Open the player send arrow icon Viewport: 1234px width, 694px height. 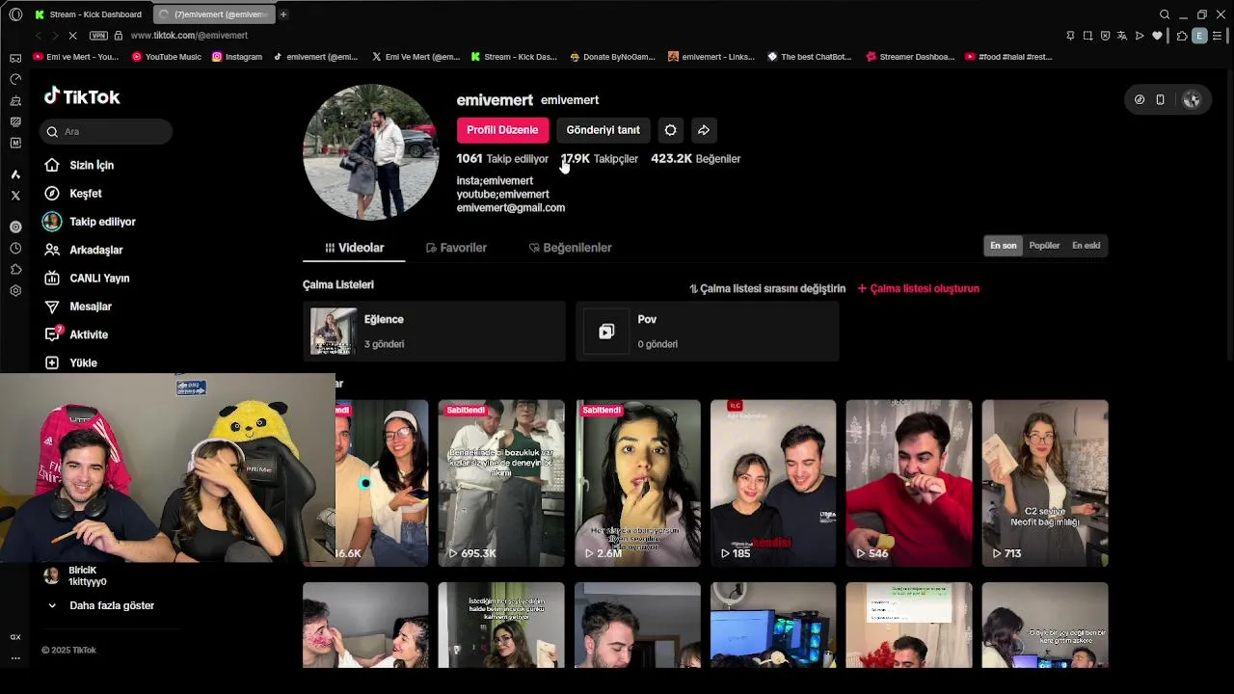click(x=1140, y=36)
